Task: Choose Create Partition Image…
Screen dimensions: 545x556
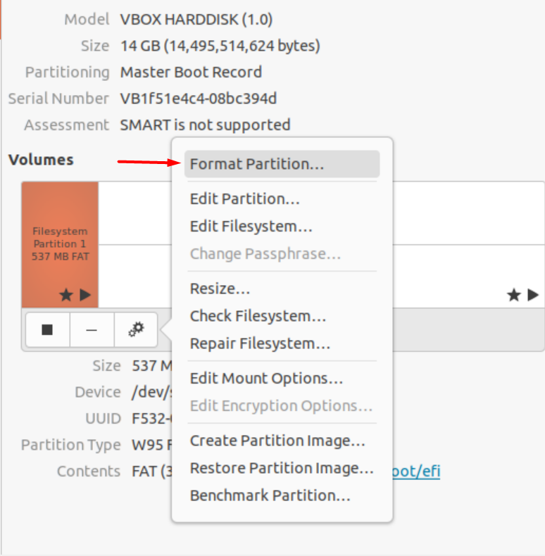Action: coord(278,441)
